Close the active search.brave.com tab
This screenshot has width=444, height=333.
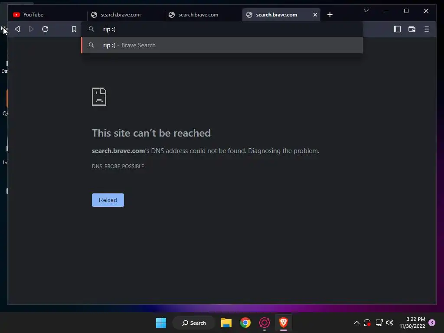pyautogui.click(x=315, y=15)
